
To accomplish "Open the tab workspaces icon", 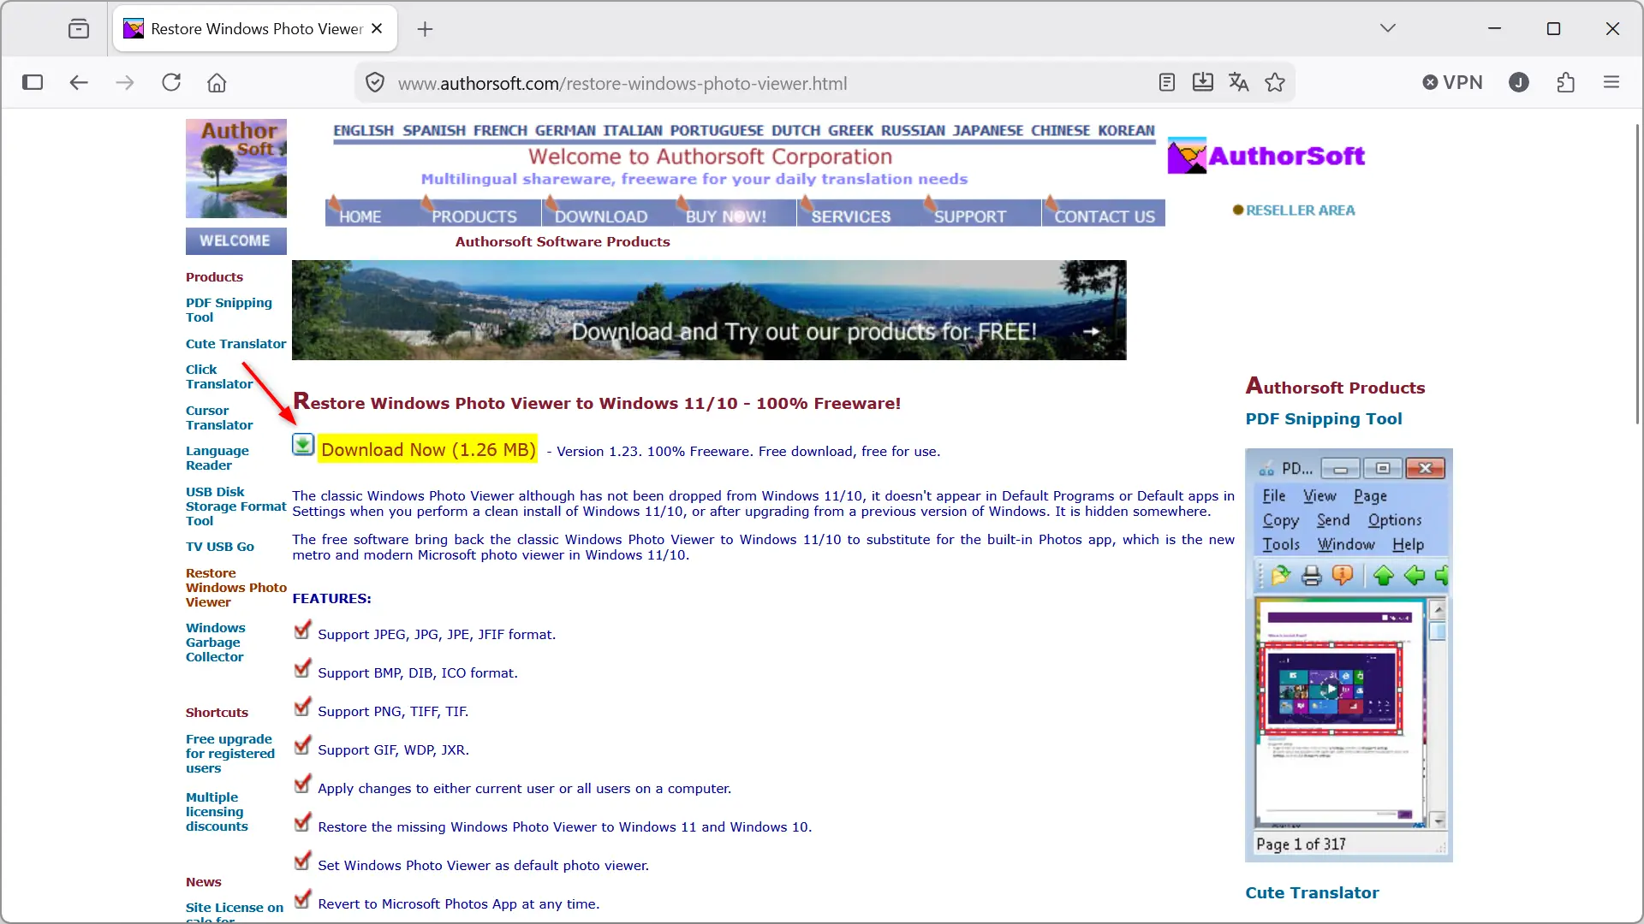I will [x=79, y=28].
